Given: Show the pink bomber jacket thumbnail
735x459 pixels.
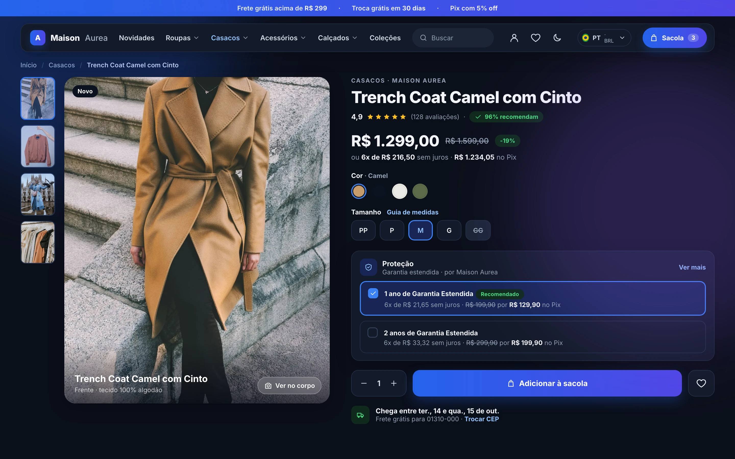Looking at the screenshot, I should [38, 146].
